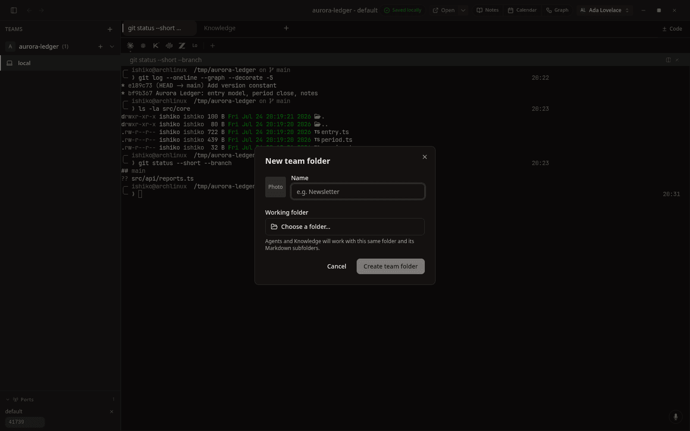Switch to git status --short tab

coord(159,28)
